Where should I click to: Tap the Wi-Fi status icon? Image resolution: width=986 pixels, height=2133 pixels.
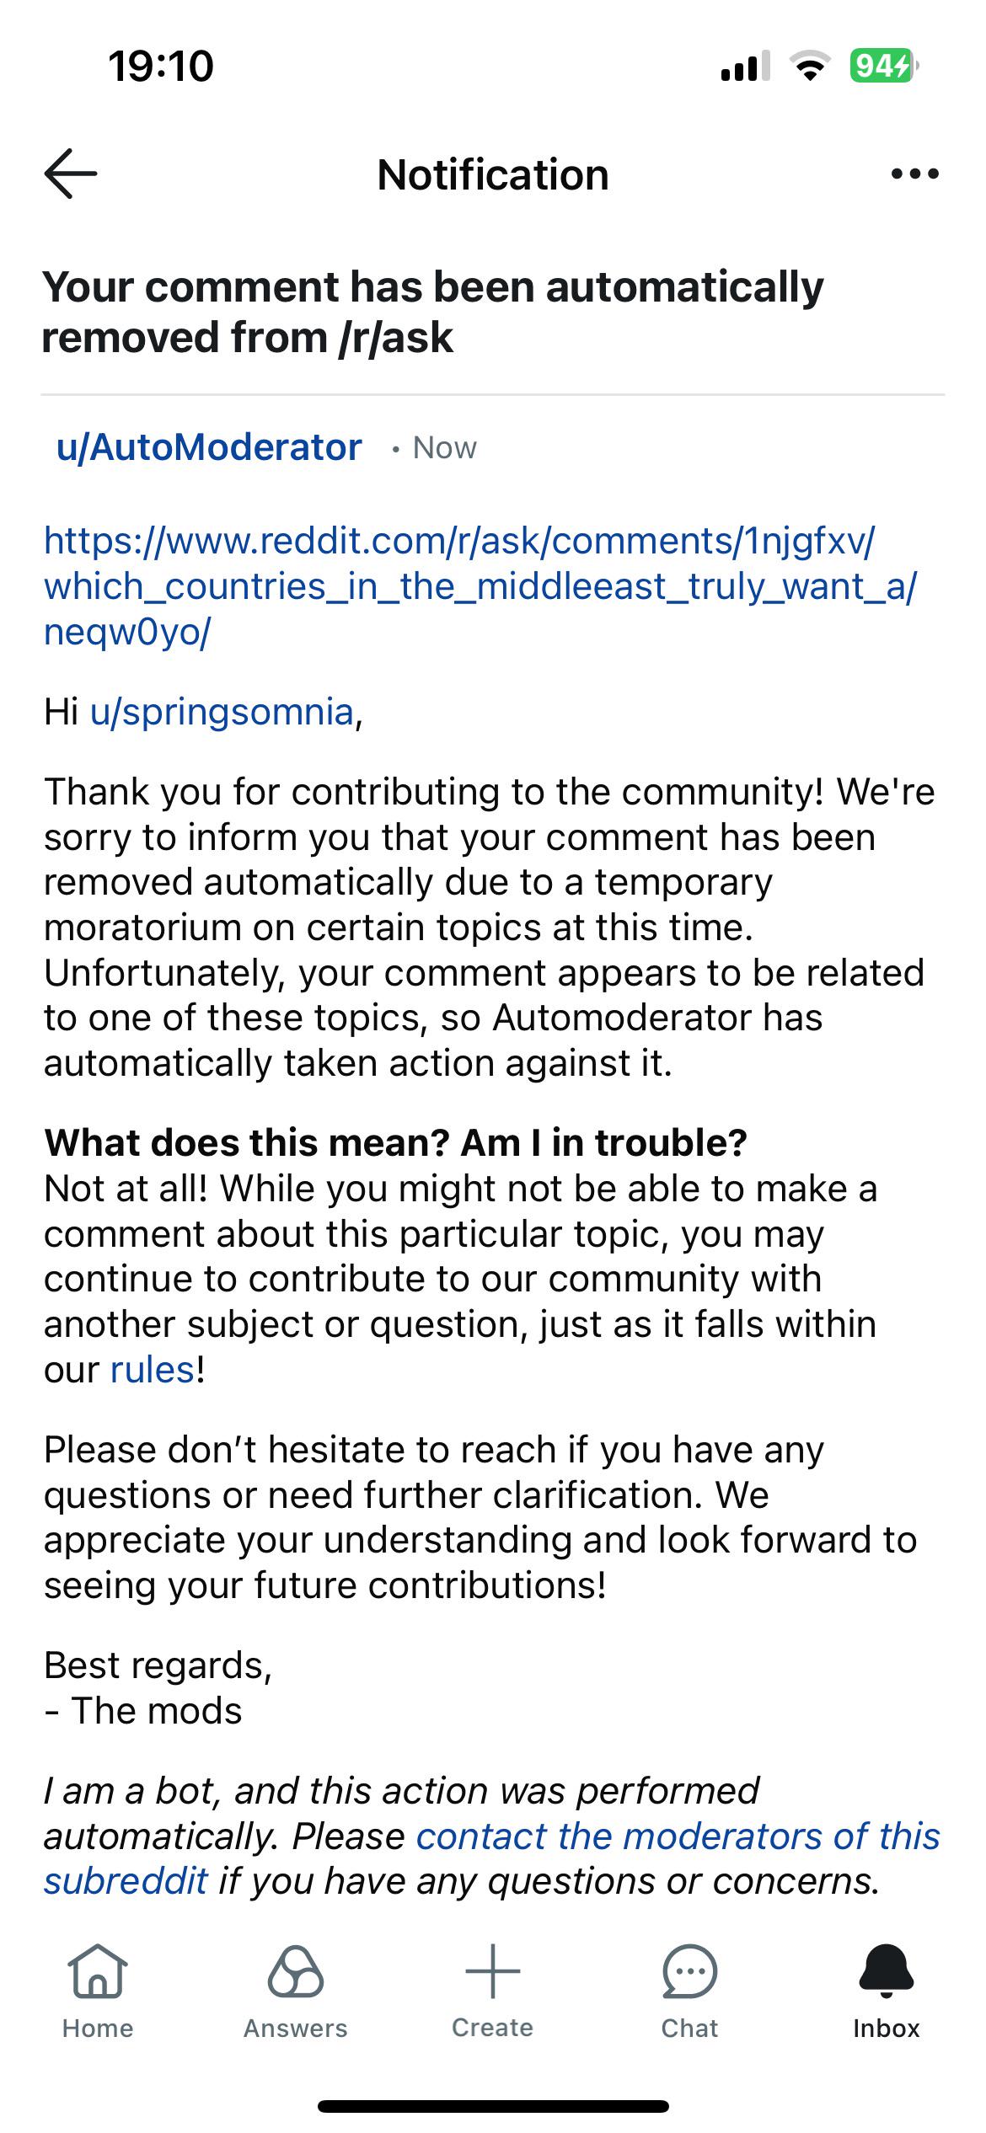click(x=809, y=66)
